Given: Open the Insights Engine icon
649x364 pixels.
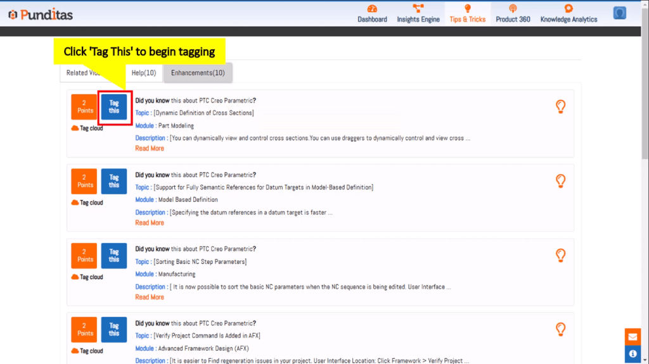Looking at the screenshot, I should 418,9.
